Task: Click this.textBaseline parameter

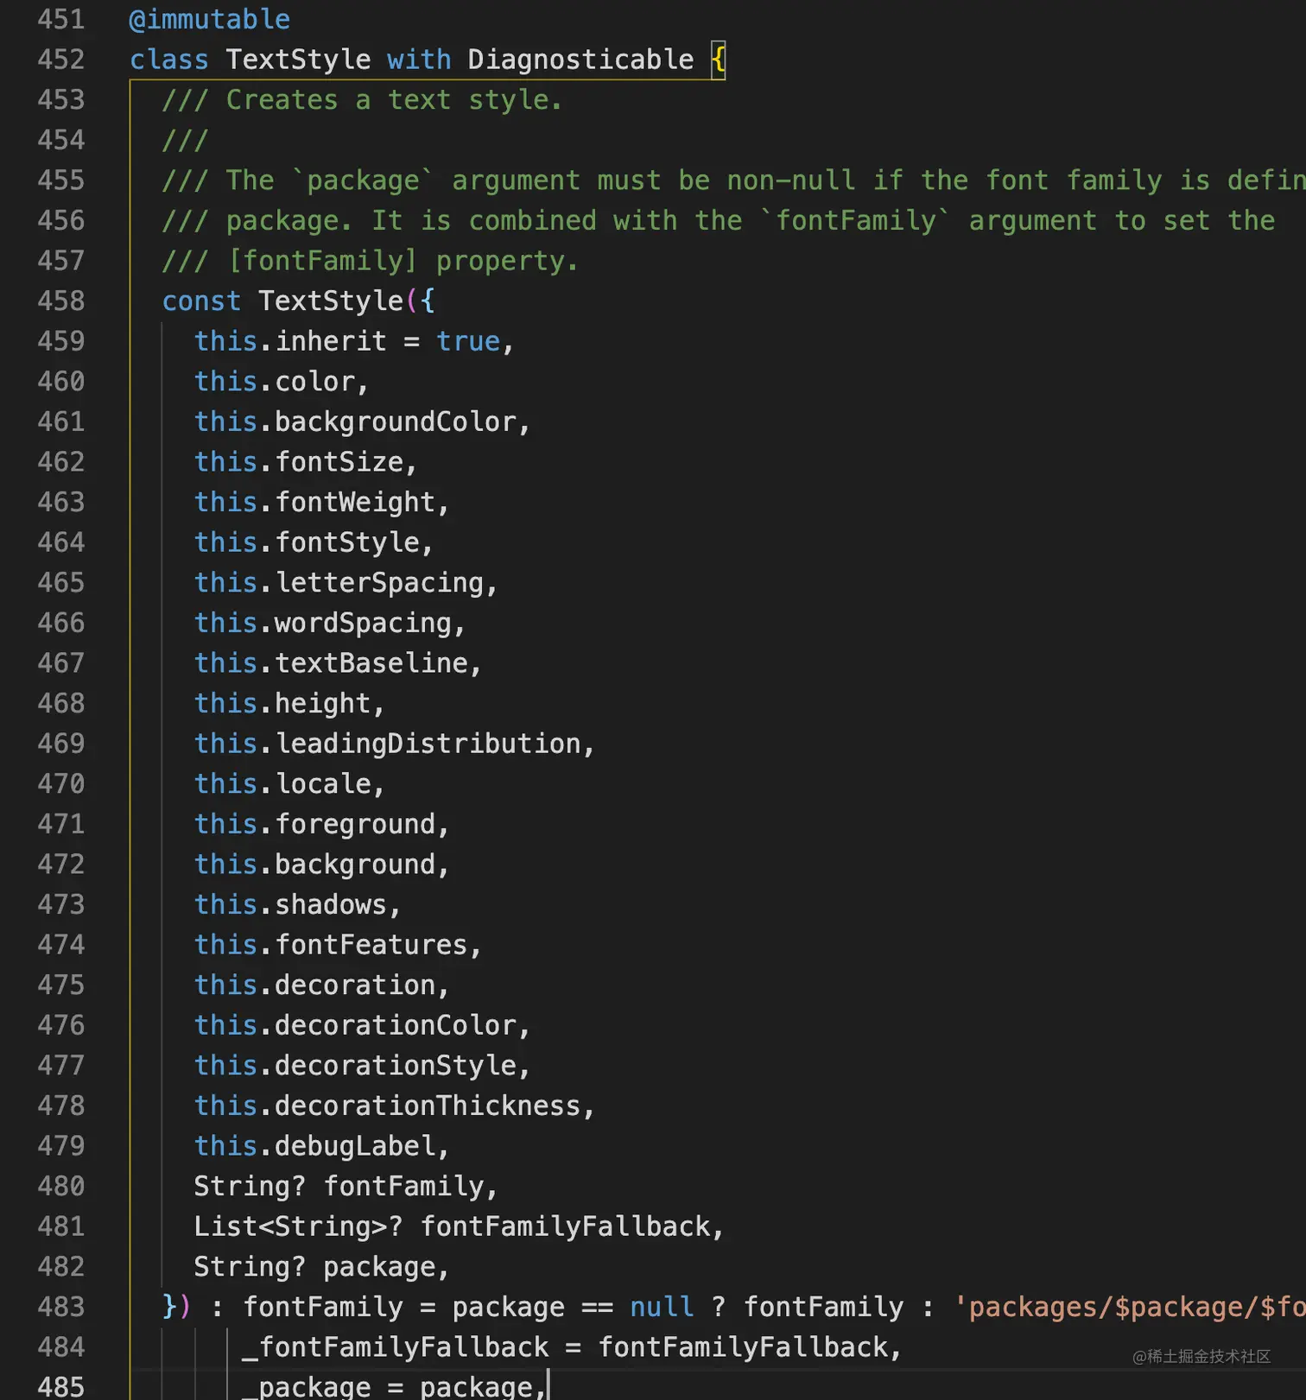Action: coord(331,663)
